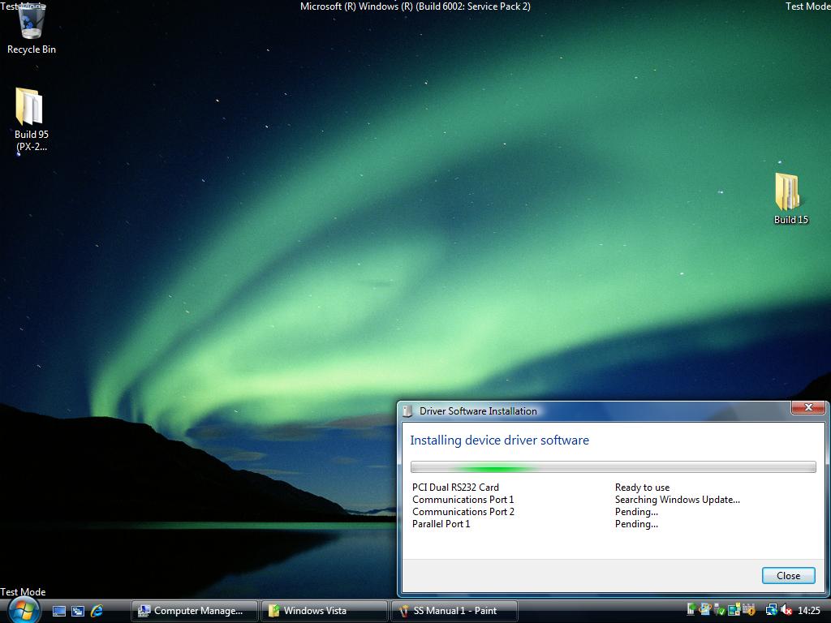Switch to the SS Manual 1 - Paint taskbar entry
Image resolution: width=831 pixels, height=623 pixels.
454,610
